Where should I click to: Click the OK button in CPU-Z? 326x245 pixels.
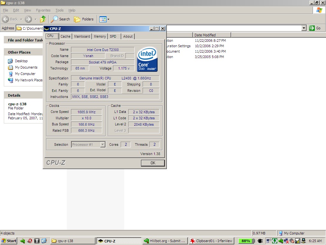click(153, 163)
